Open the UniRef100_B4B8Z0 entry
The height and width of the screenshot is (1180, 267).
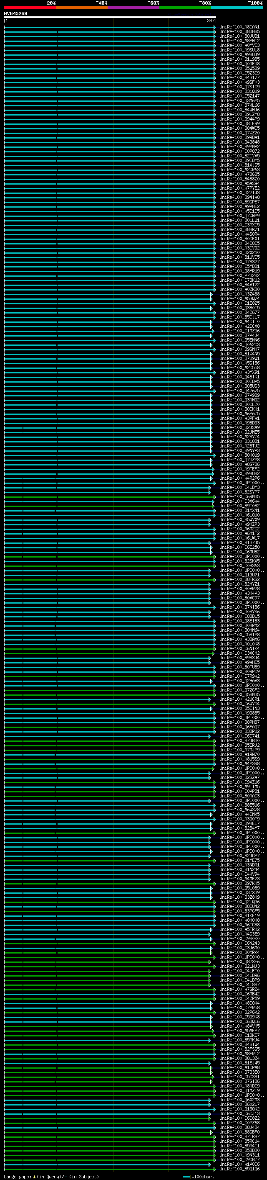pos(239,179)
